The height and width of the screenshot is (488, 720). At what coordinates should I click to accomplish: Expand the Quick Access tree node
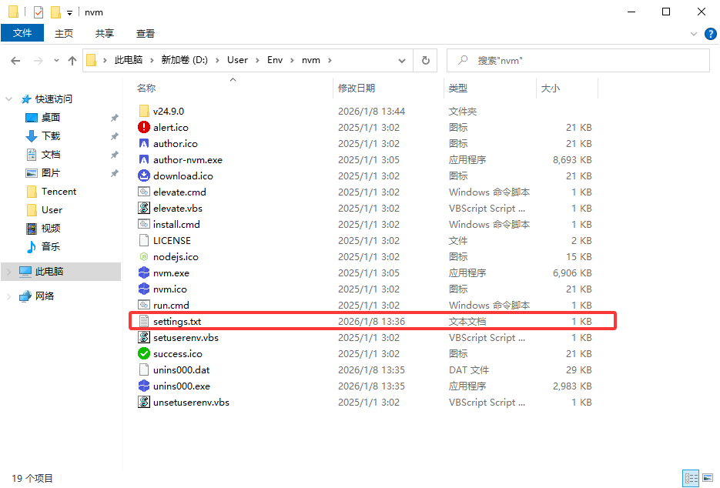click(x=9, y=99)
